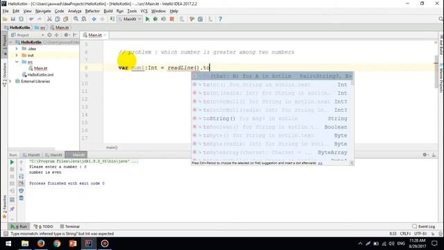The image size is (444, 250).
Task: Navigate Back using blue arrow icon
Action: coord(94,19)
